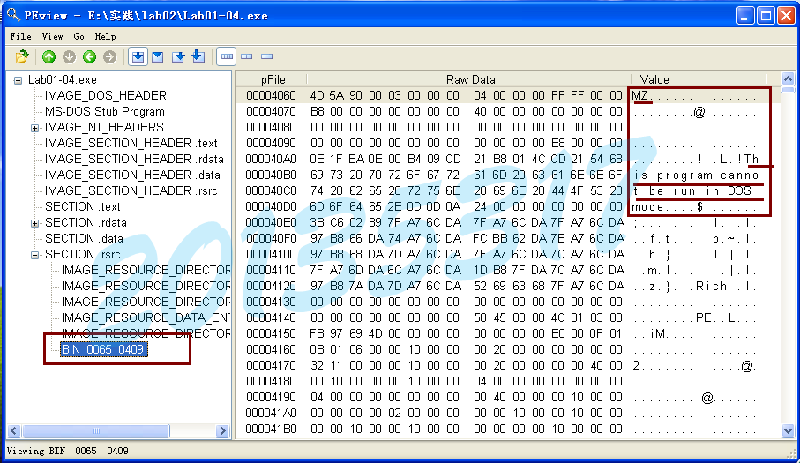Image resolution: width=800 pixels, height=463 pixels.
Task: Select the first address-mode icon with blue arrow
Action: pos(138,56)
